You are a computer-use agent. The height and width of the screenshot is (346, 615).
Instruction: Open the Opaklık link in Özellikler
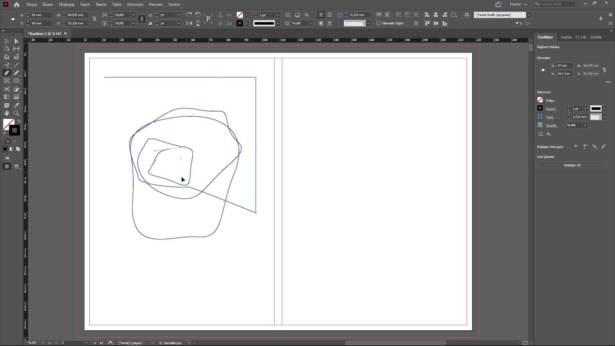tap(551, 126)
